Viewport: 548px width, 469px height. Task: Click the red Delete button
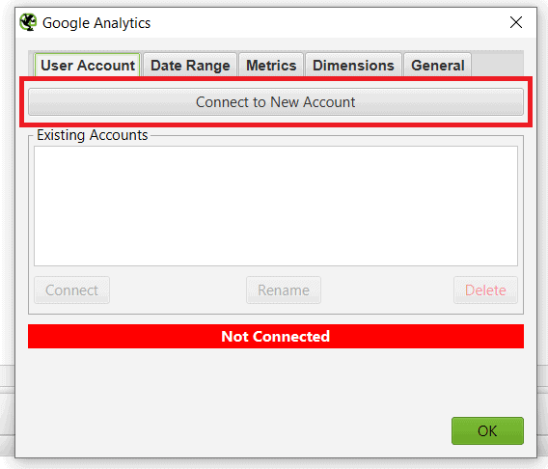485,290
